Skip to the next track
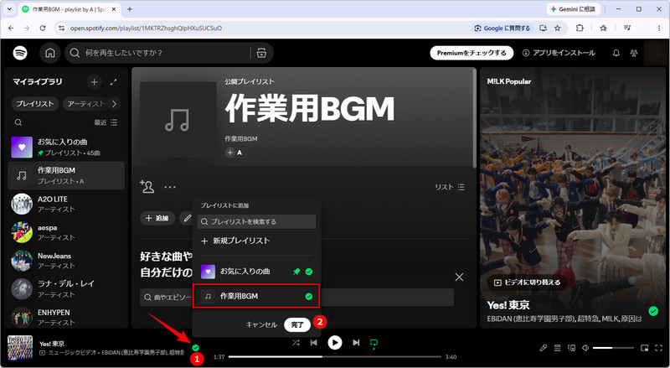Viewport: 670px width, 368px height. point(356,342)
